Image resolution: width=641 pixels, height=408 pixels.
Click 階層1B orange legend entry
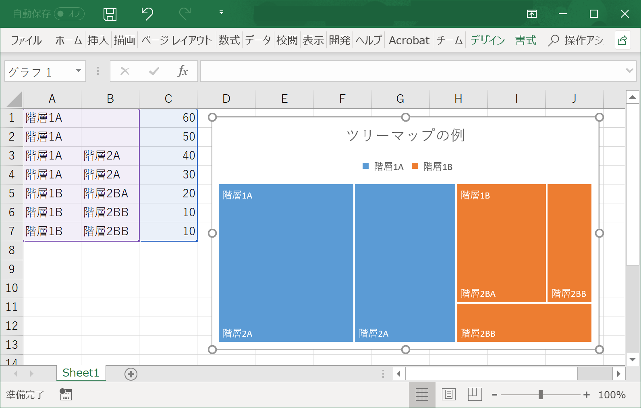coord(432,166)
